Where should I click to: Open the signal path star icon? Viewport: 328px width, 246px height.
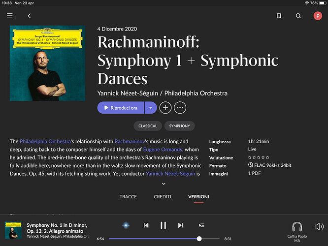click(x=126, y=225)
